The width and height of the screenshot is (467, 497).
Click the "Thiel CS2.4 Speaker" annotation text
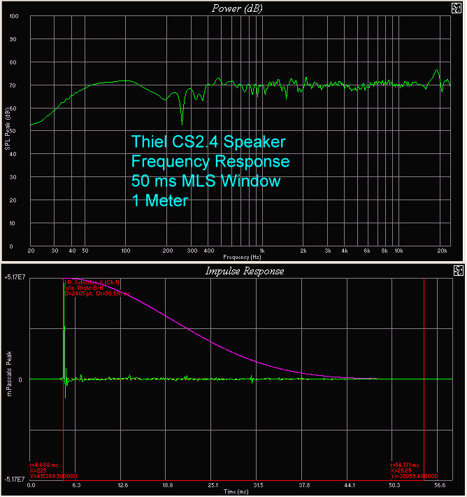[x=208, y=142]
